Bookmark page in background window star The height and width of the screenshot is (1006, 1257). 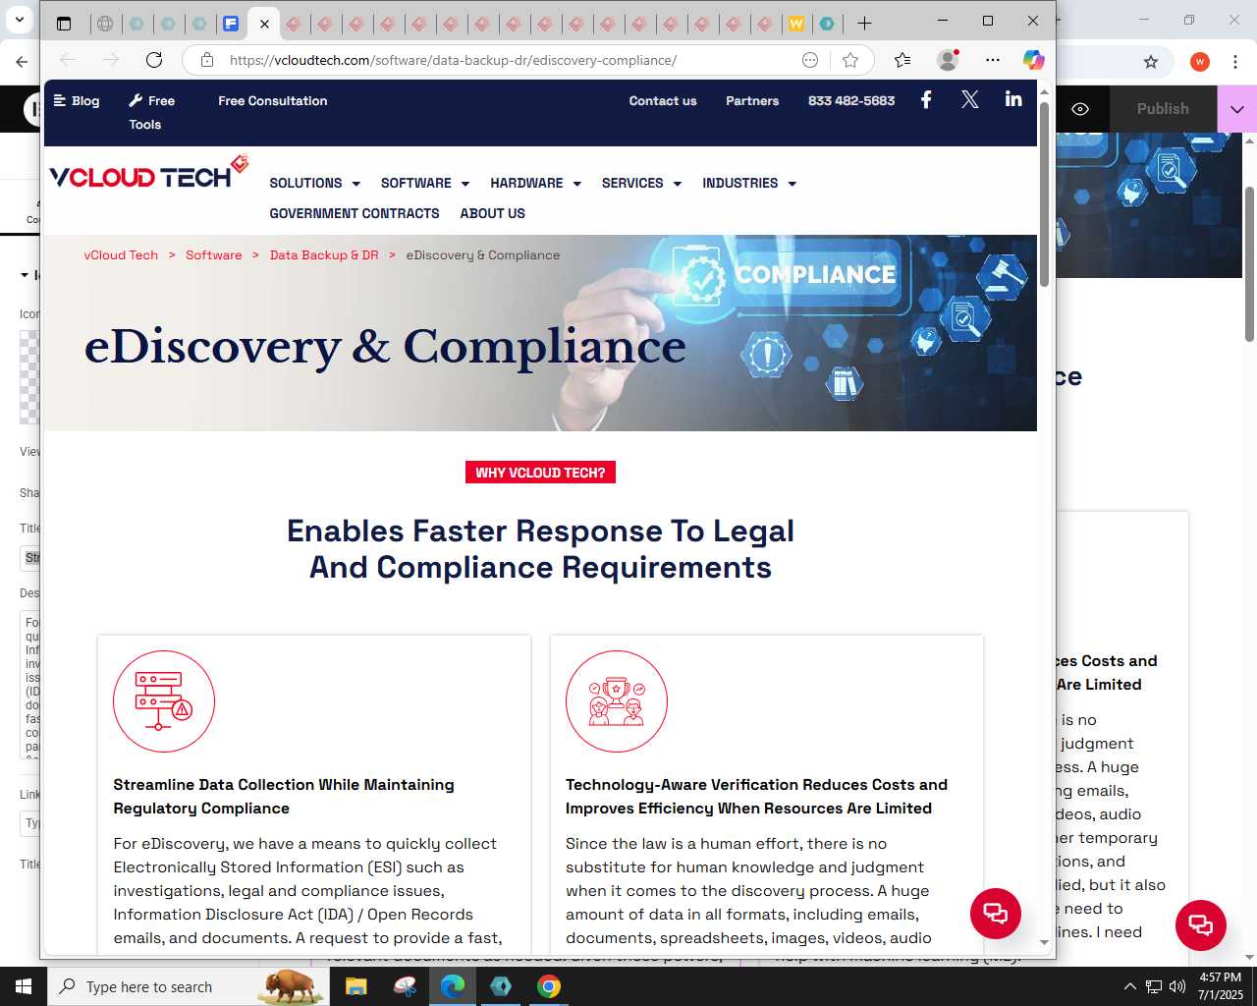tap(1151, 62)
